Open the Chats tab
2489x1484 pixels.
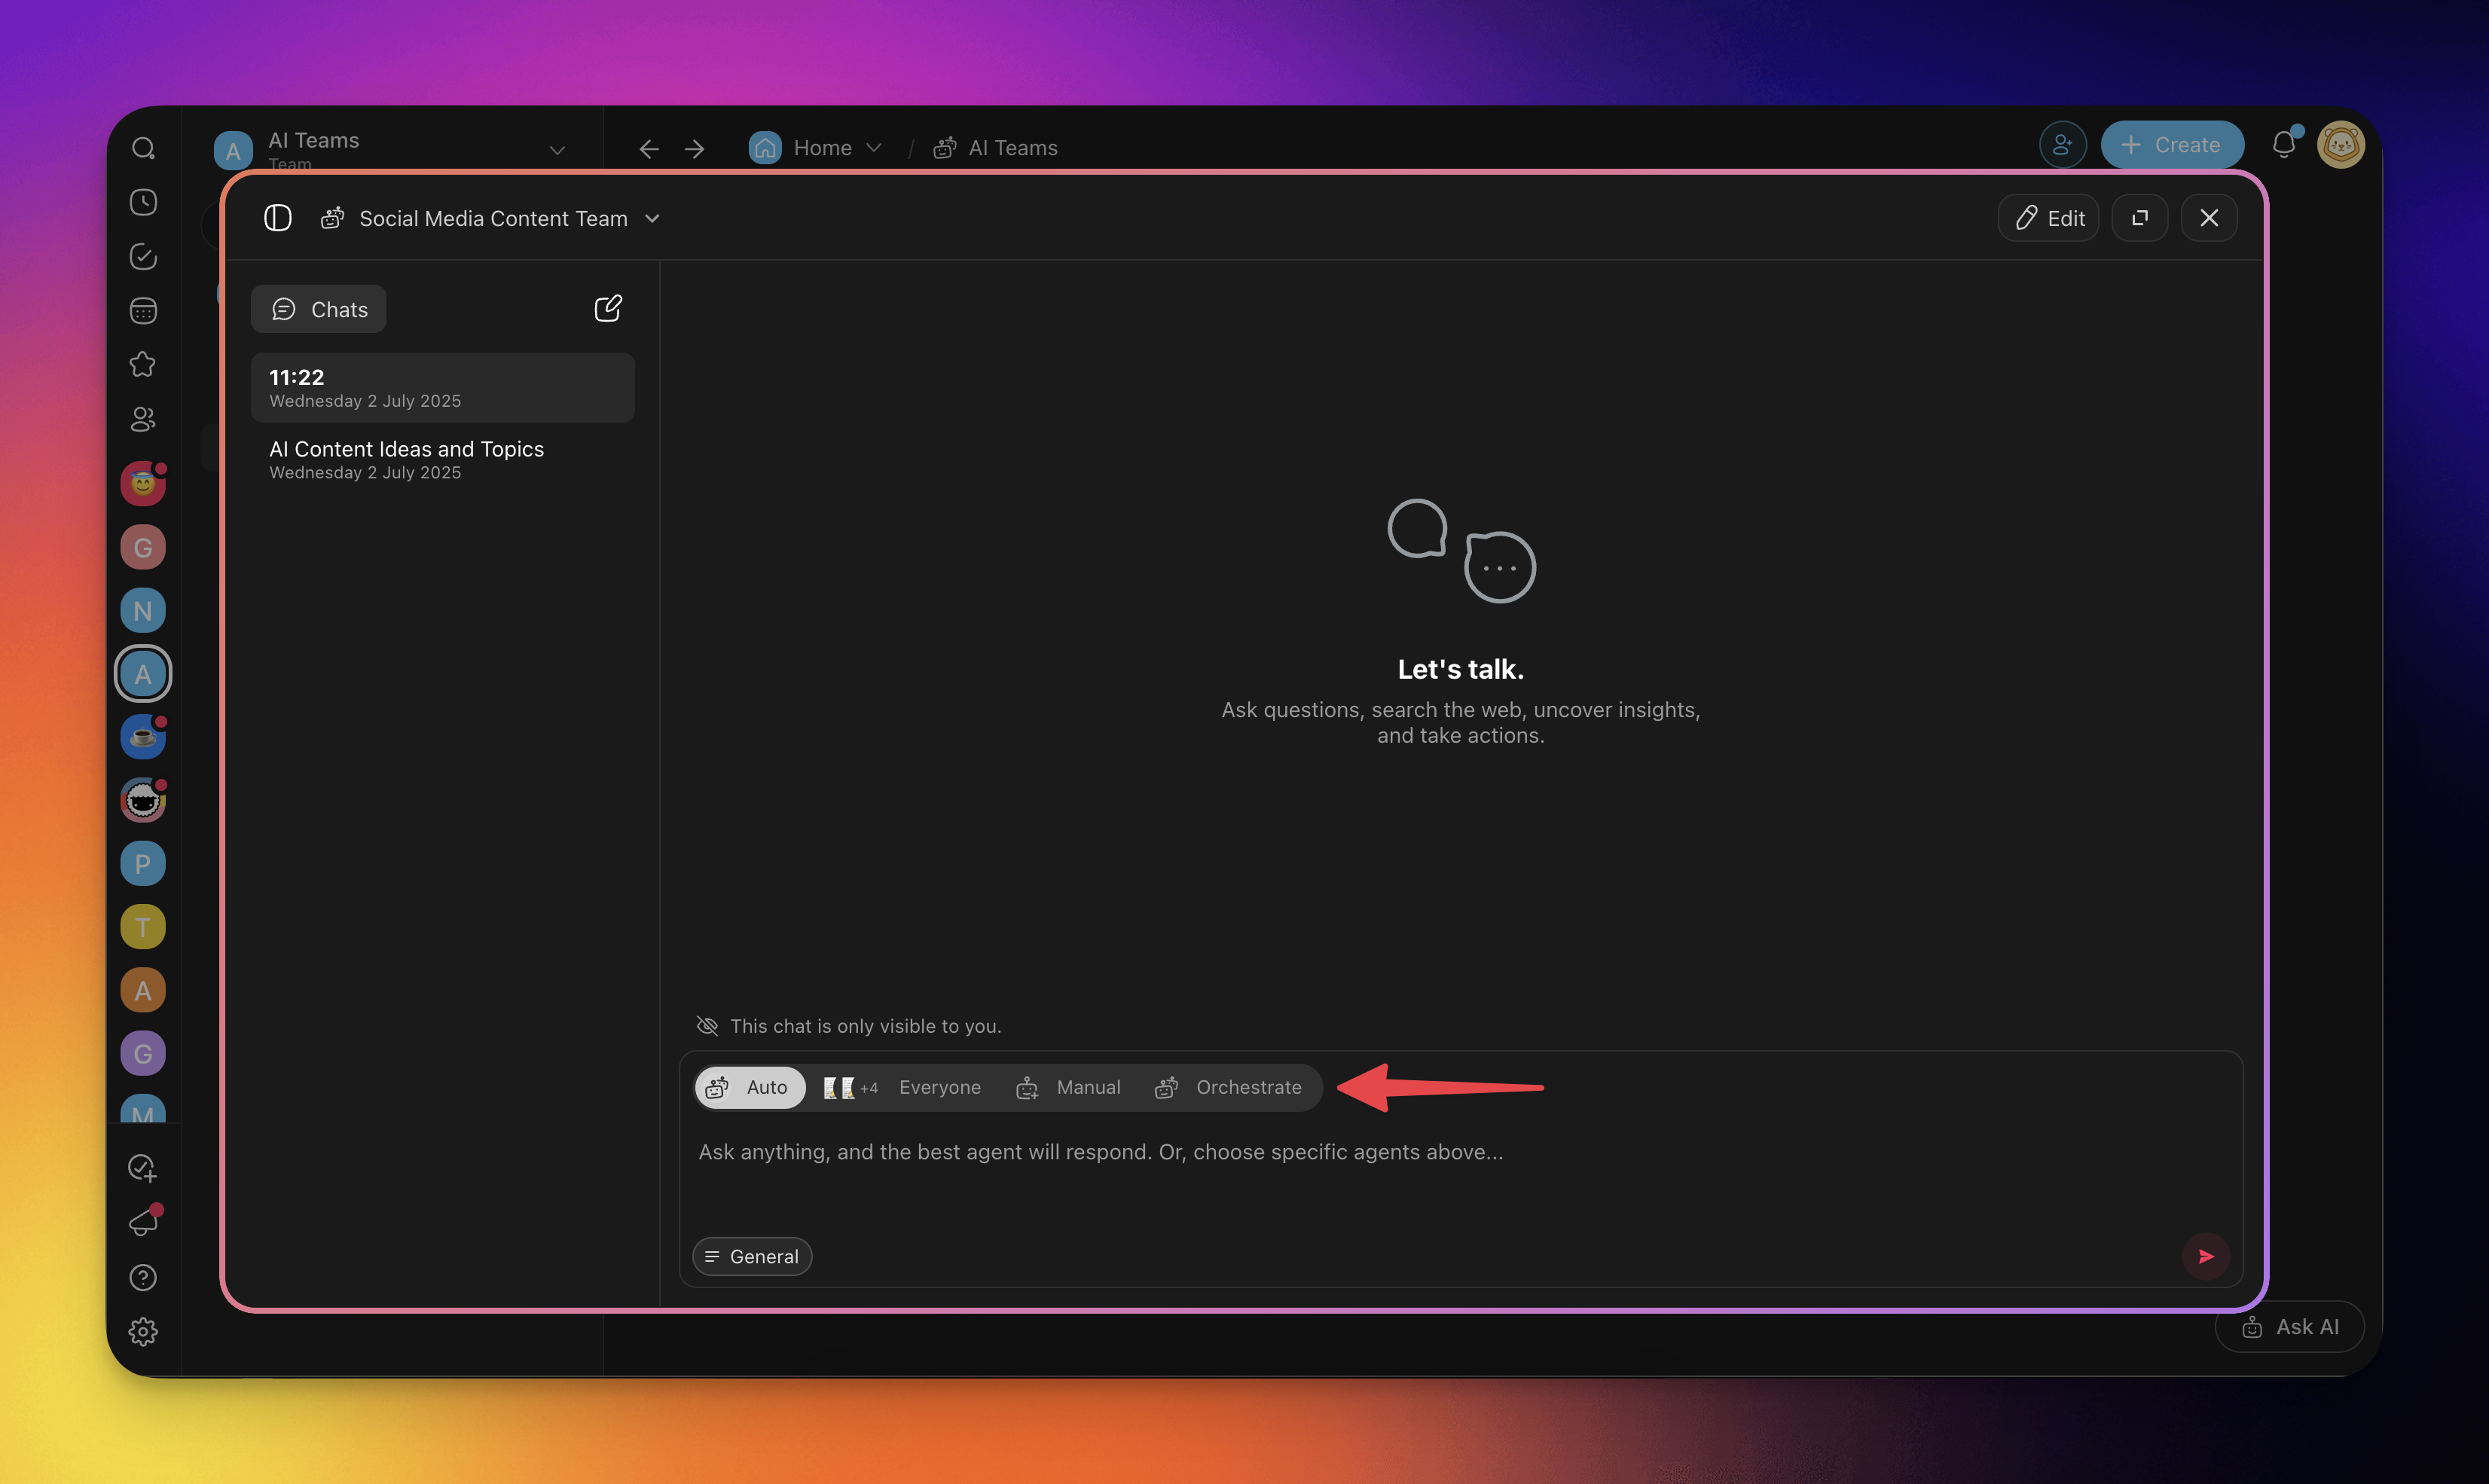[319, 309]
